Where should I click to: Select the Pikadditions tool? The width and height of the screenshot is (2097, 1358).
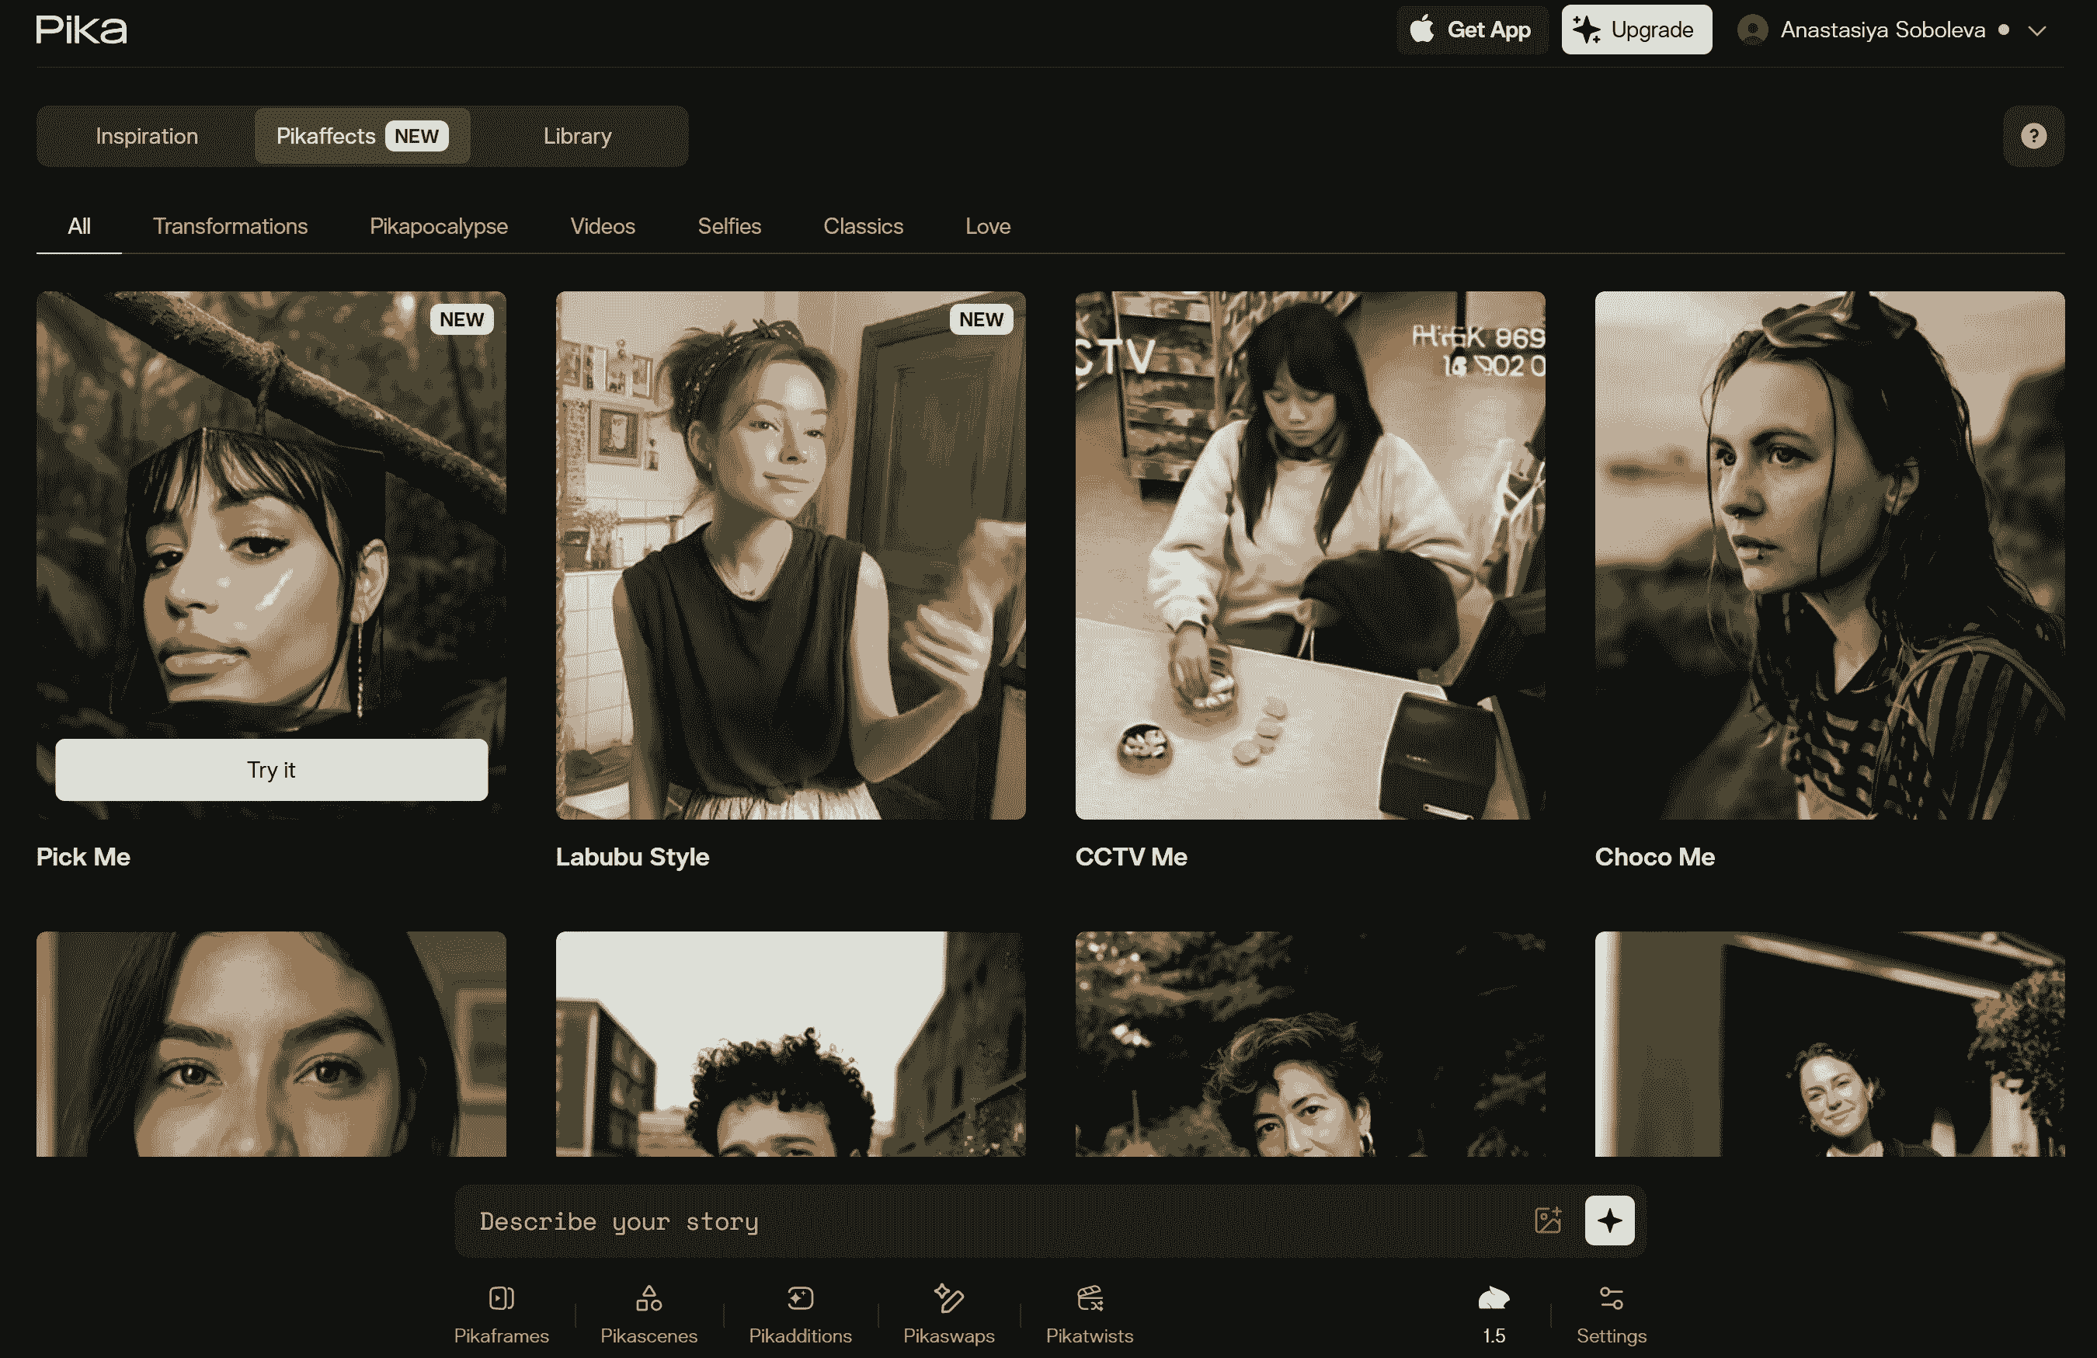799,1313
